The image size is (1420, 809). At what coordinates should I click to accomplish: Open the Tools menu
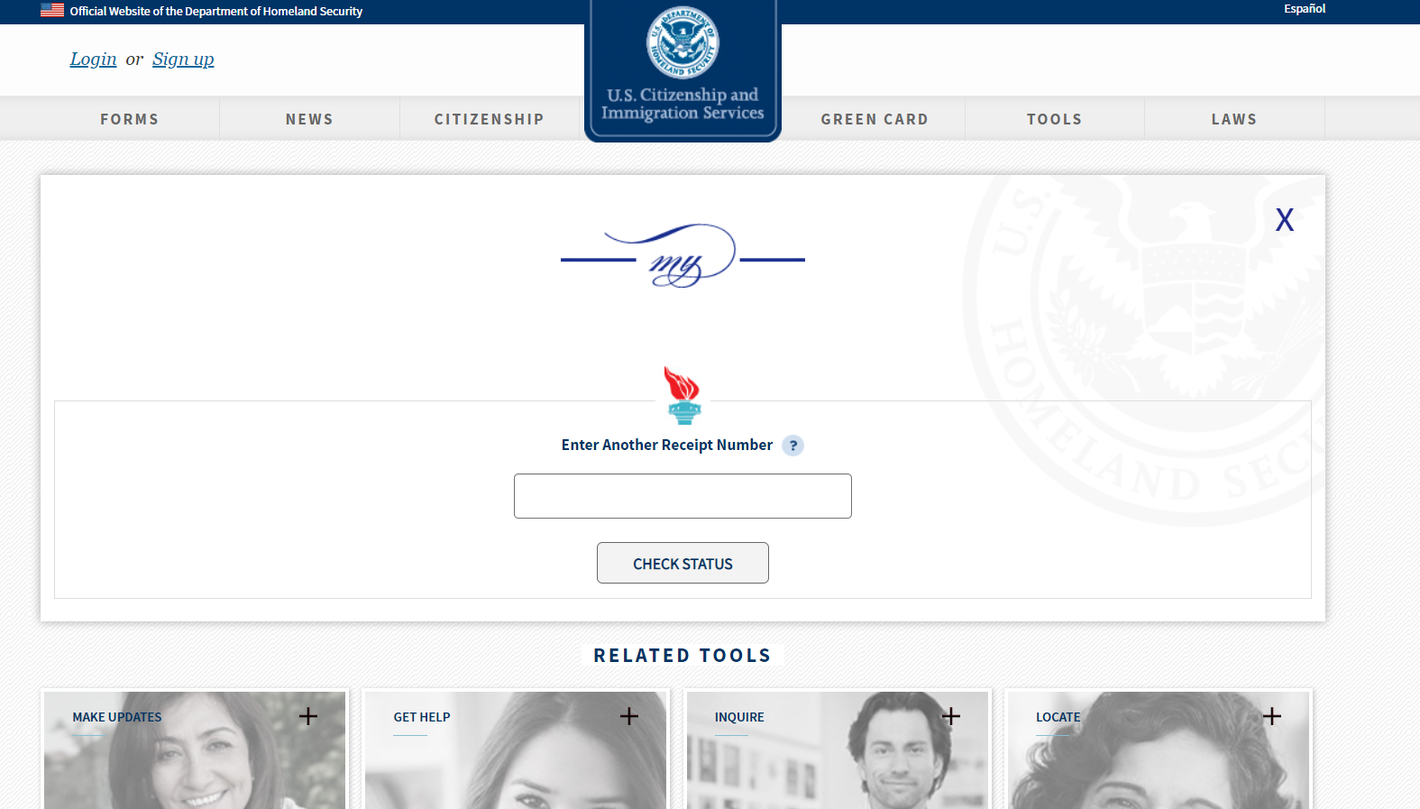tap(1055, 119)
